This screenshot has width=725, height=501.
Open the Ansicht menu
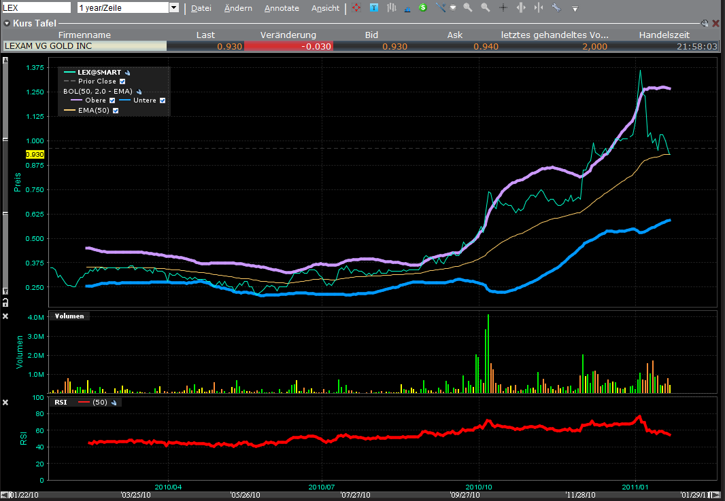[324, 8]
